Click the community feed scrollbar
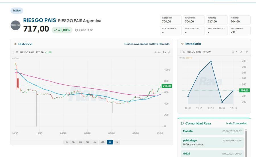The image size is (256, 157). pos(246,143)
